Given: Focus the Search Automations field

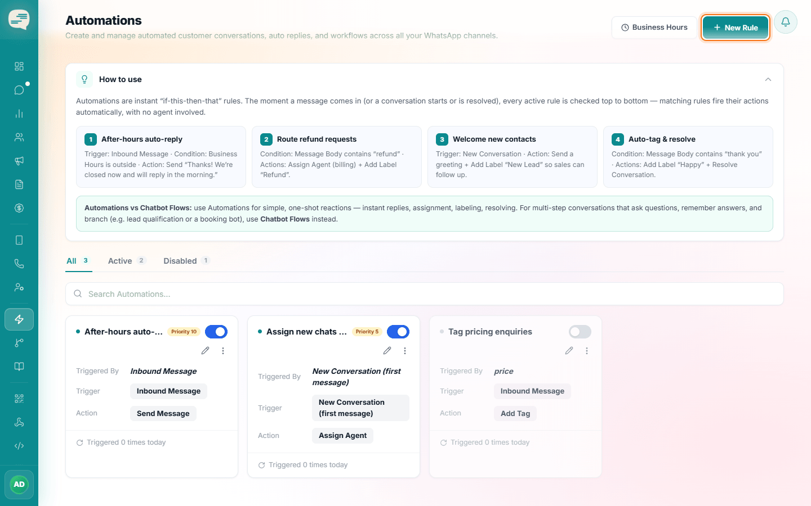Looking at the screenshot, I should [x=425, y=294].
